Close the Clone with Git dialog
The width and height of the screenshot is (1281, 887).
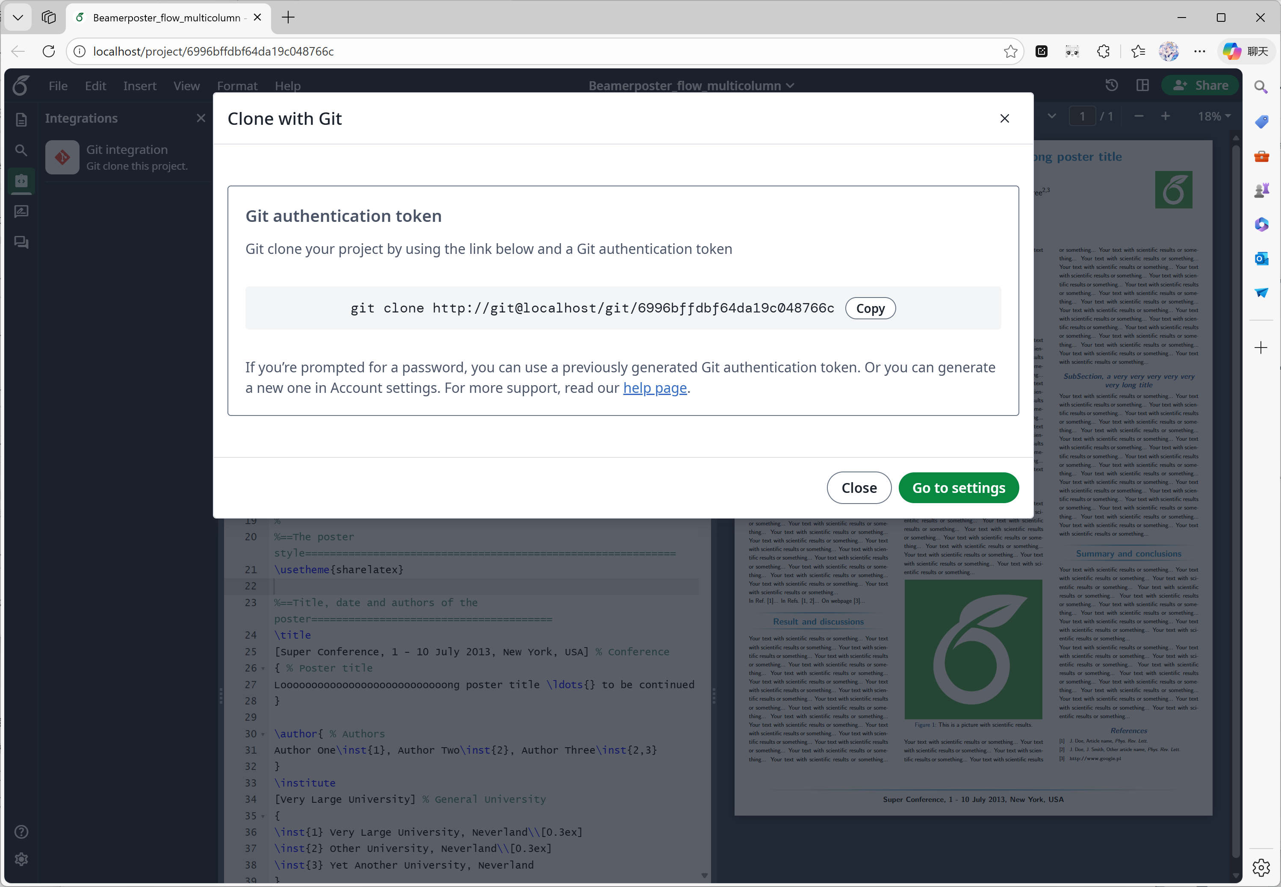pyautogui.click(x=1004, y=118)
